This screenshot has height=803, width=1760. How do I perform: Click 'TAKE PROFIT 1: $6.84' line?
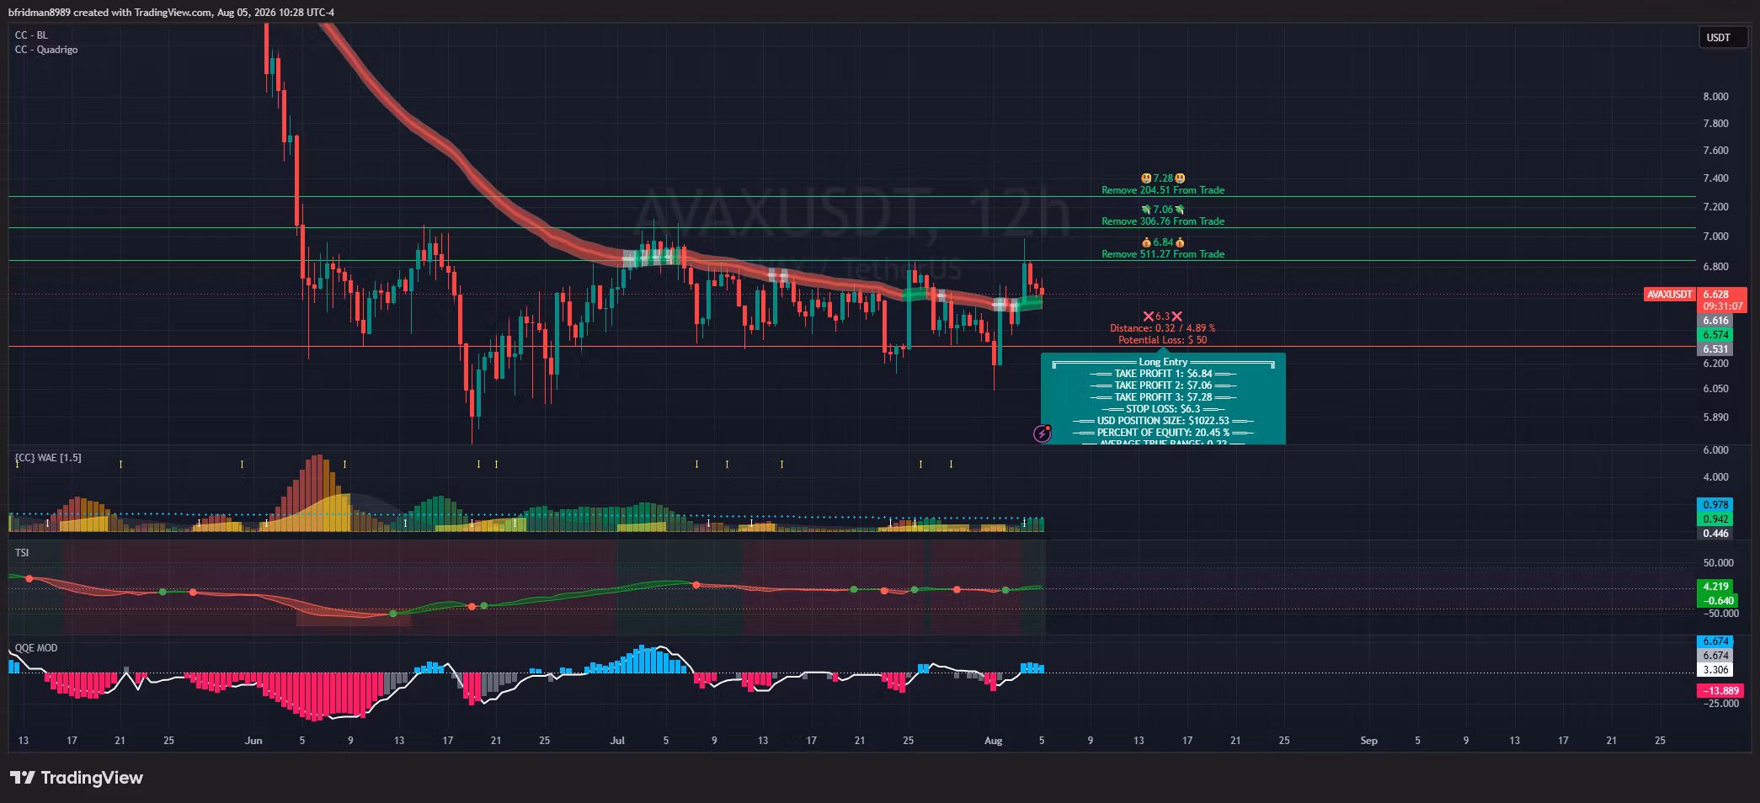tap(1163, 374)
